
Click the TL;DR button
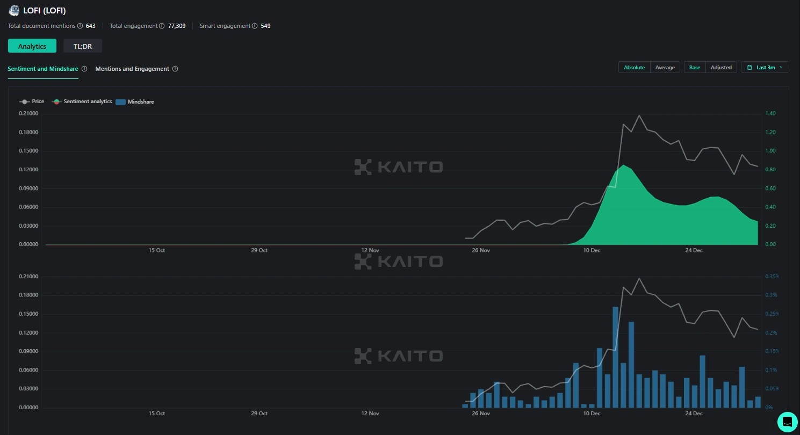83,46
